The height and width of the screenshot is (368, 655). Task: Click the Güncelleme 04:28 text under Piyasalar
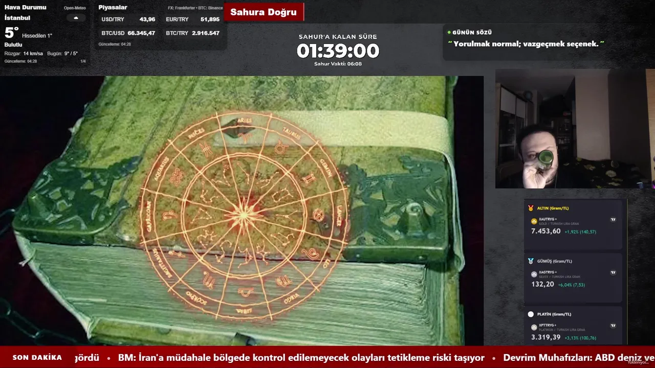(115, 44)
